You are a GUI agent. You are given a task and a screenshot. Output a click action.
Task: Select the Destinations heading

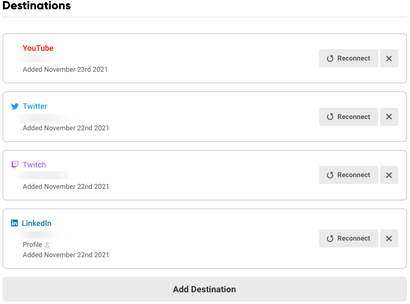click(x=36, y=6)
